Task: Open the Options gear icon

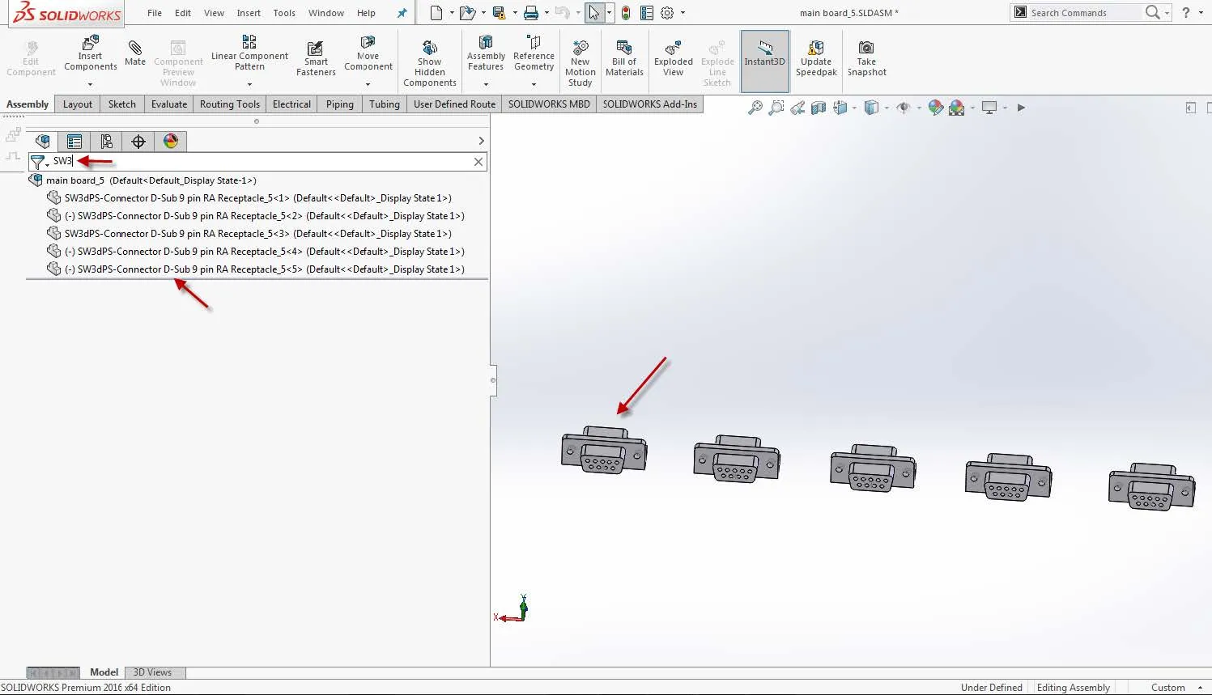Action: click(x=667, y=13)
